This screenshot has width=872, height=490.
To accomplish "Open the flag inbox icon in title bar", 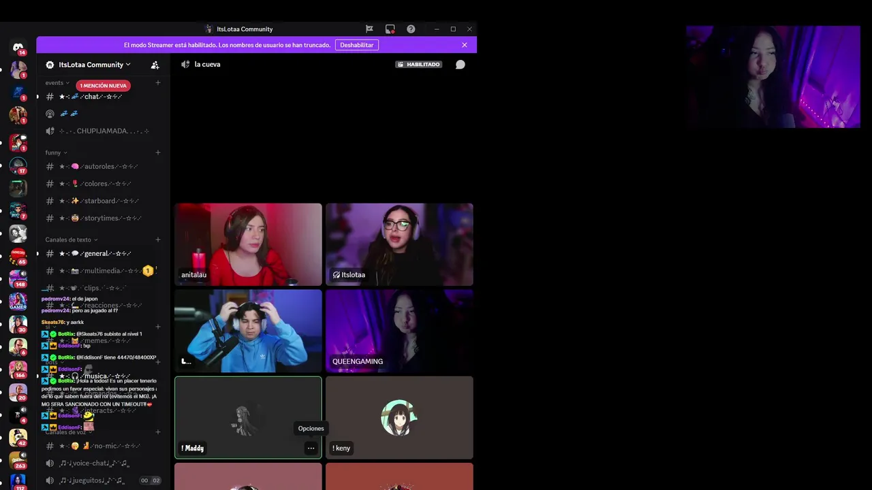I will pyautogui.click(x=369, y=29).
